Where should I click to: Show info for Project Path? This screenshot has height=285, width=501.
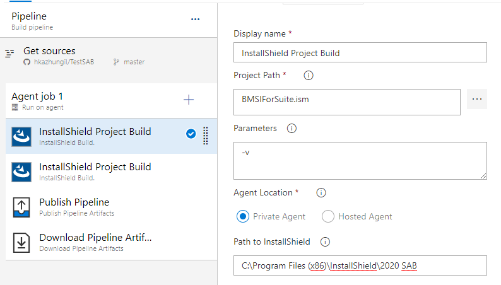click(x=309, y=76)
